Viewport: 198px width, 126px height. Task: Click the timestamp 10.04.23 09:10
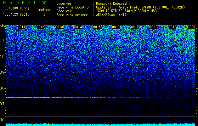(x=16, y=14)
